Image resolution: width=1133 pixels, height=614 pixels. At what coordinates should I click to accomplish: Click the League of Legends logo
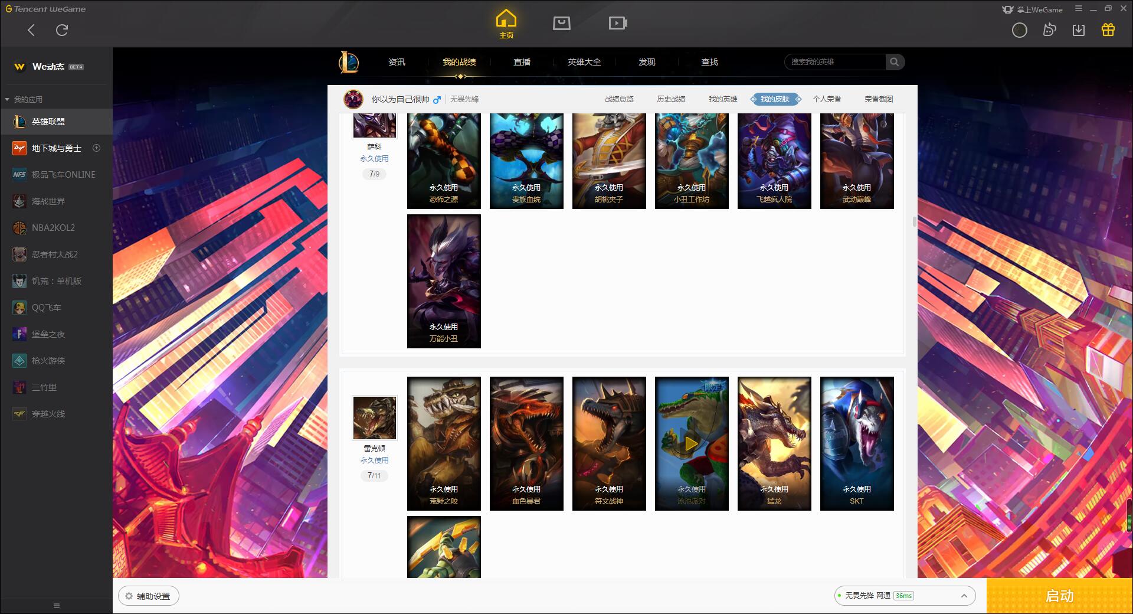349,62
